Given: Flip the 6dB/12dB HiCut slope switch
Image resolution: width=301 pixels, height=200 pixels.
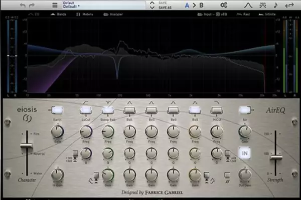Looking at the screenshot, I should pyautogui.click(x=228, y=154).
